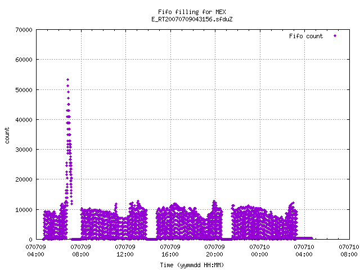
Task: Click the y-axis tick value 30000
Action: point(24,150)
